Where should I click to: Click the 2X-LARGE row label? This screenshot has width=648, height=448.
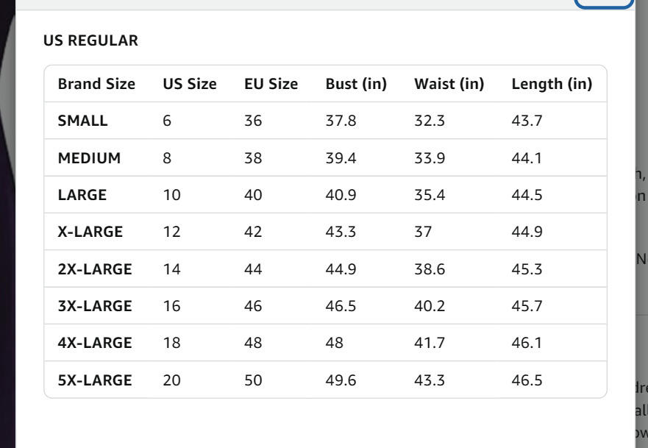click(95, 269)
